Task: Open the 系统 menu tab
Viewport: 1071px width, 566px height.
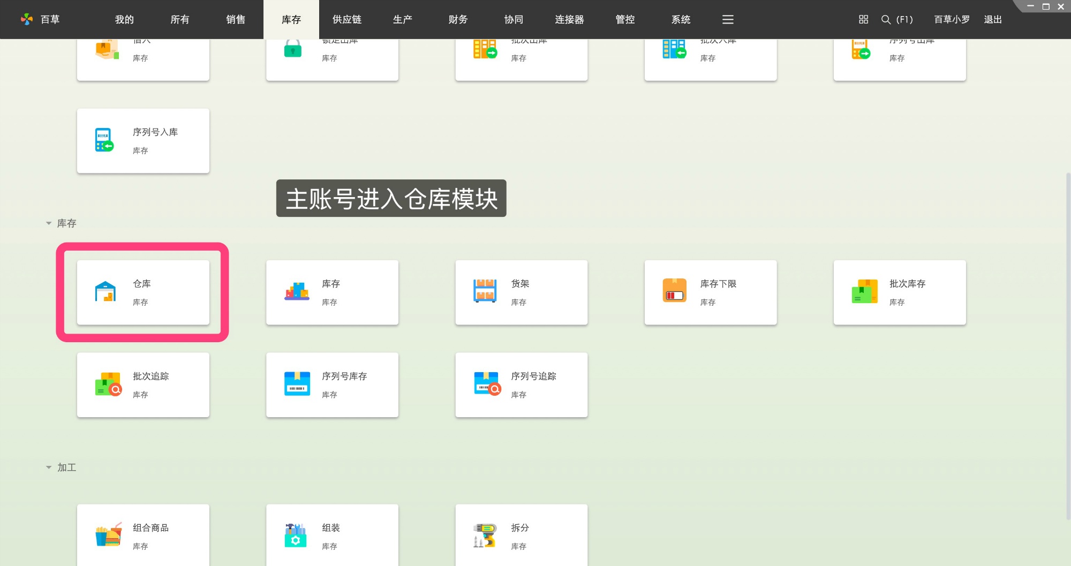Action: 681,20
